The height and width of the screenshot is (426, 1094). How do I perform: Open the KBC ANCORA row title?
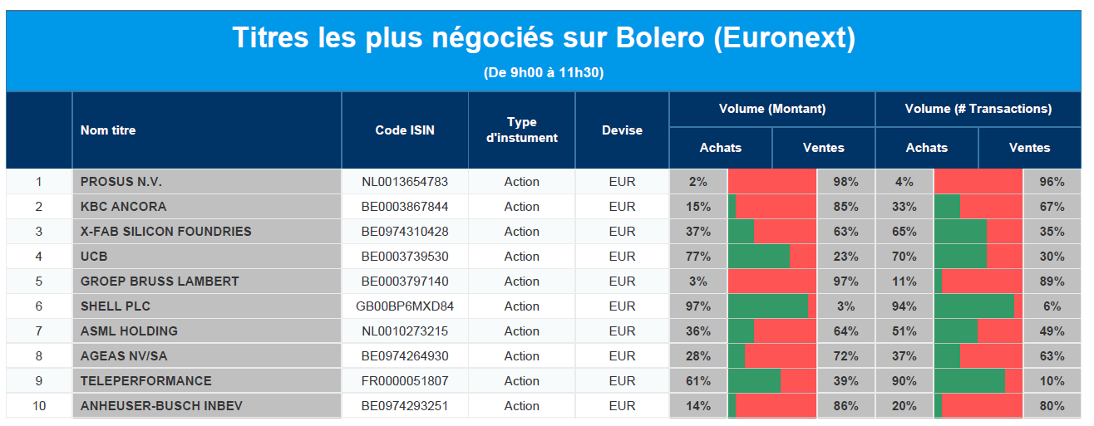click(123, 207)
